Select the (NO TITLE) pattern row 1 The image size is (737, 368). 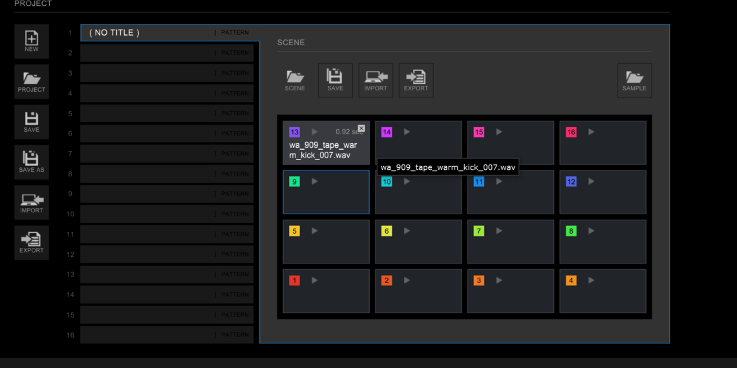point(149,33)
